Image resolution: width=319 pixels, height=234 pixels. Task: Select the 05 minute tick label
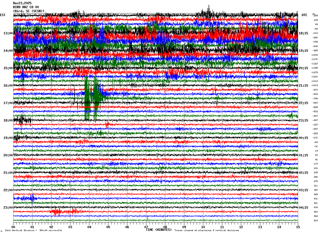108,227
